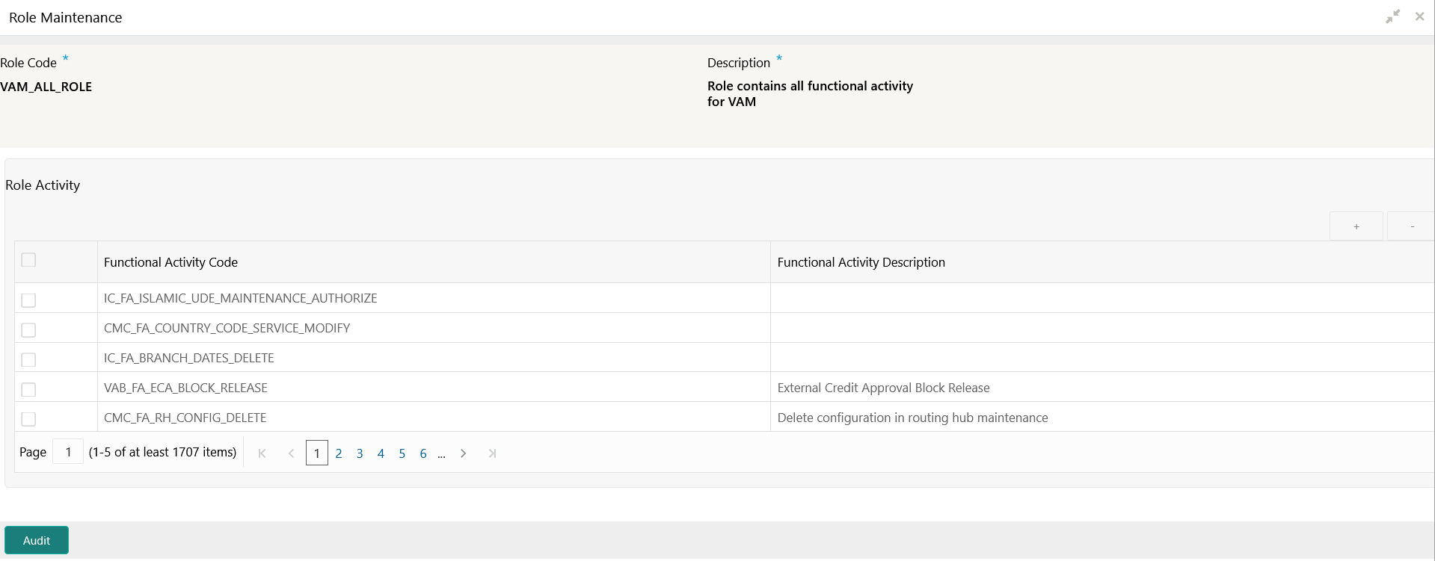Click the Audit button
Viewport: 1435px width, 561px height.
tap(37, 540)
